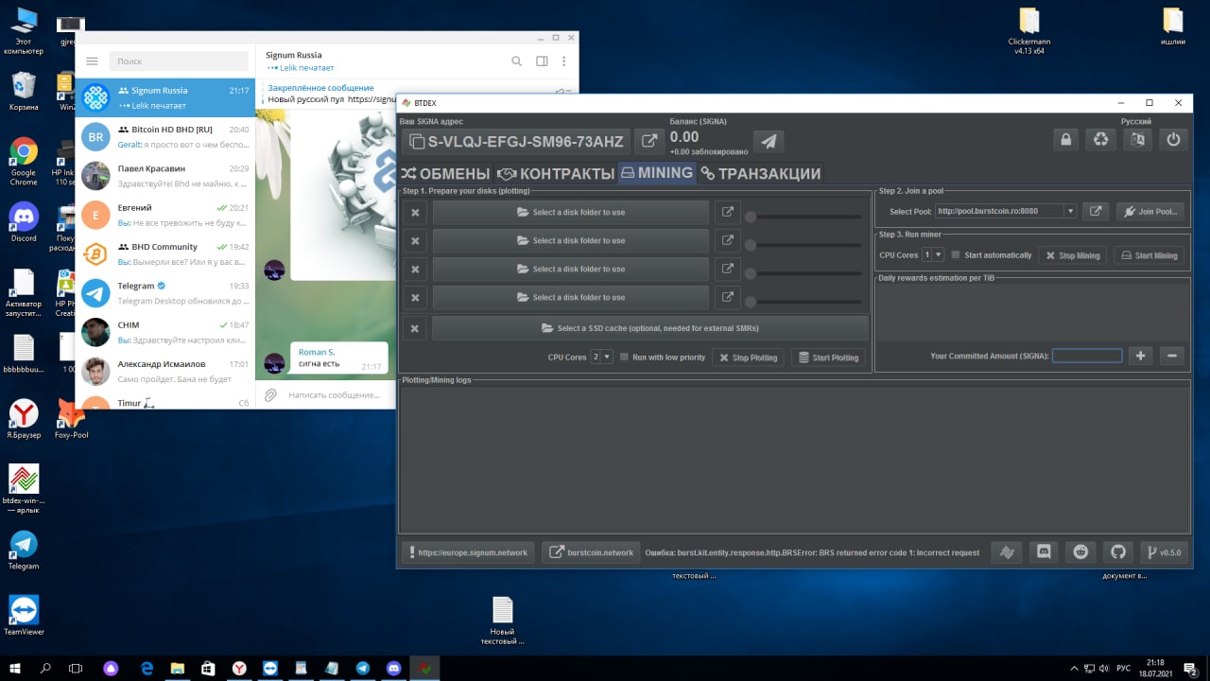This screenshot has height=681, width=1210.
Task: Click the v0.5.0 version button
Action: pyautogui.click(x=1164, y=552)
